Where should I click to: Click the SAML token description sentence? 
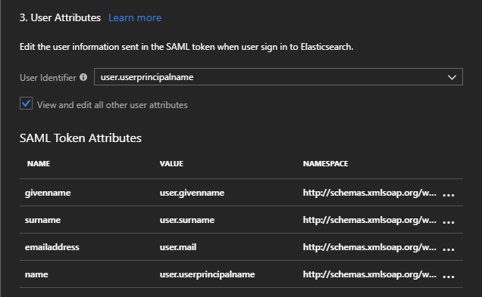tap(186, 47)
